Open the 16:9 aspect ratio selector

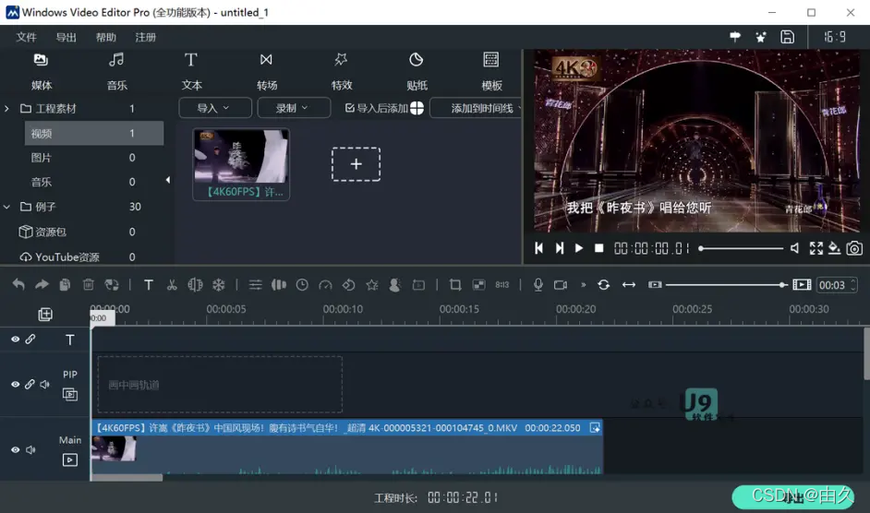pos(835,37)
